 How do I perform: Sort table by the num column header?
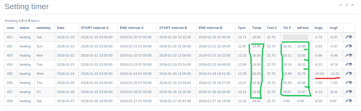point(10,28)
